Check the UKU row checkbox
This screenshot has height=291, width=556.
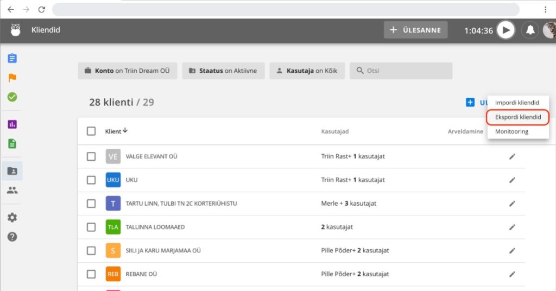91,180
